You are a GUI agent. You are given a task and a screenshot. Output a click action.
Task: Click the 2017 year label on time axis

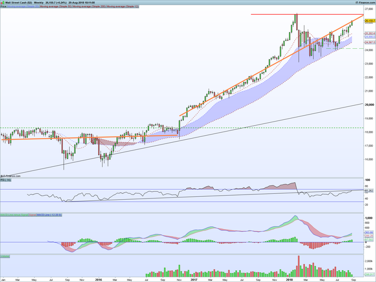pyautogui.click(x=194, y=280)
